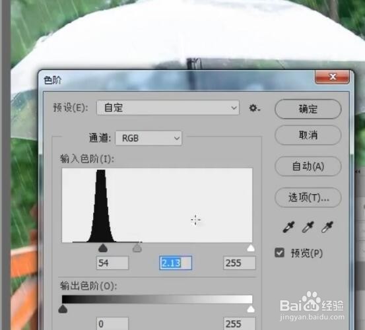Viewport: 365px width, 330px height.
Task: Click the output highlight field showing 255
Action: tap(240, 323)
